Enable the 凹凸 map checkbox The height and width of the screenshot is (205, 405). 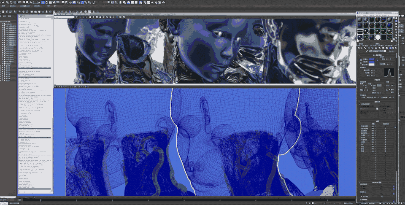(360, 145)
